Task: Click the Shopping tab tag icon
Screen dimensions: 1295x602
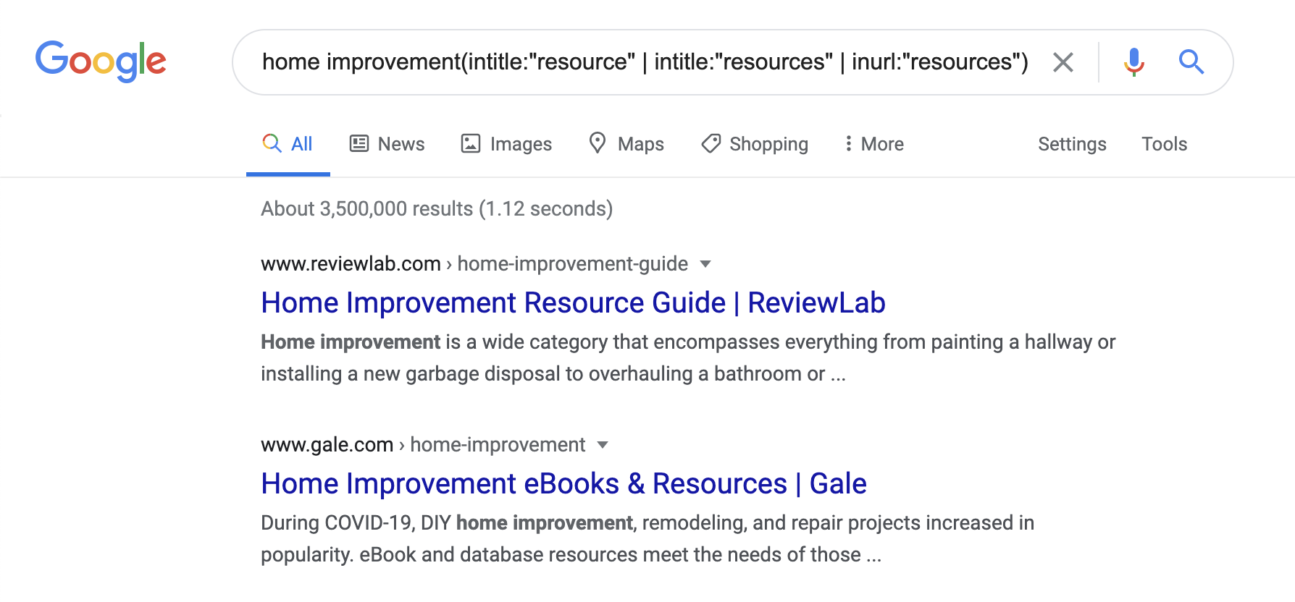Action: [711, 143]
